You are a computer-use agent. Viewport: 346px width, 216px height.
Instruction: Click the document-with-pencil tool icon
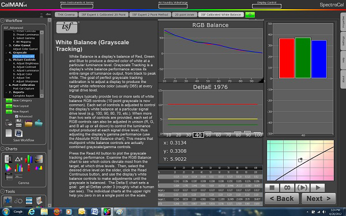point(39,200)
